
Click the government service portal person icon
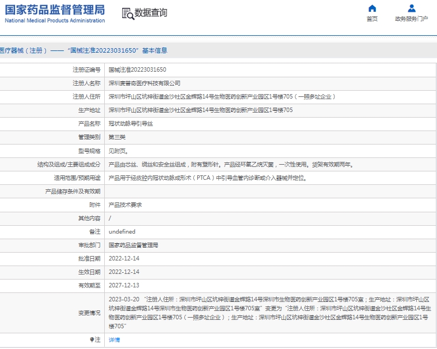(412, 8)
